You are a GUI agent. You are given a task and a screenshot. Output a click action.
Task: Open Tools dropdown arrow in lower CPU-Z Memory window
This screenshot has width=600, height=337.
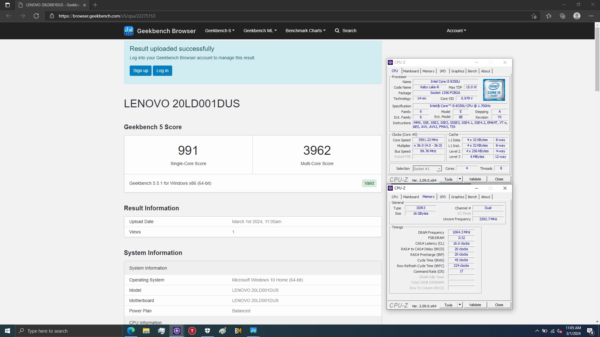[x=460, y=305]
